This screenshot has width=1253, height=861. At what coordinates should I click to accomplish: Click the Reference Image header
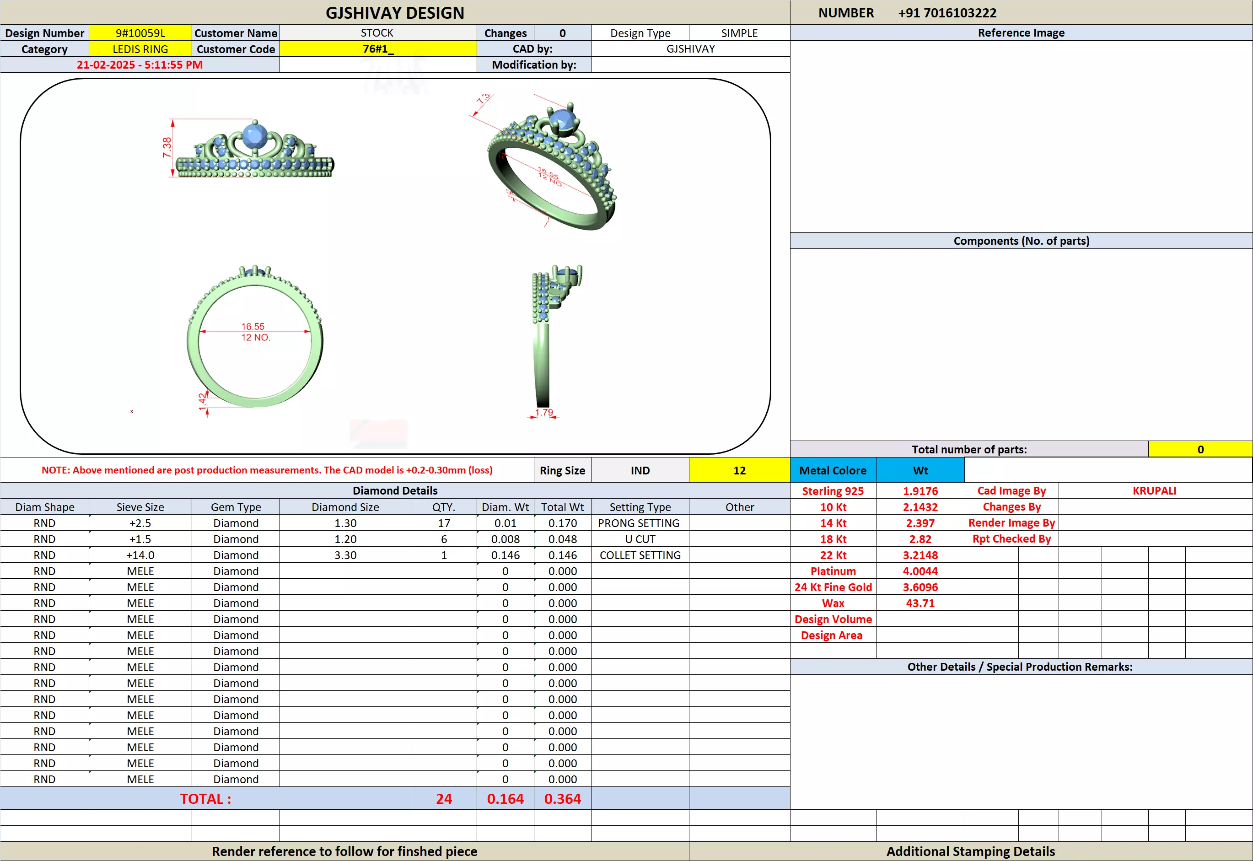1021,33
